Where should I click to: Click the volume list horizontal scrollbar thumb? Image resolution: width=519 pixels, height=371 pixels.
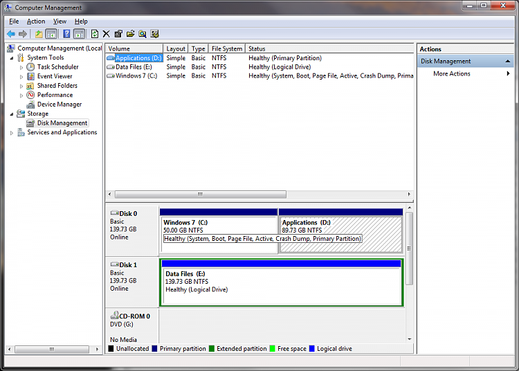(x=201, y=194)
